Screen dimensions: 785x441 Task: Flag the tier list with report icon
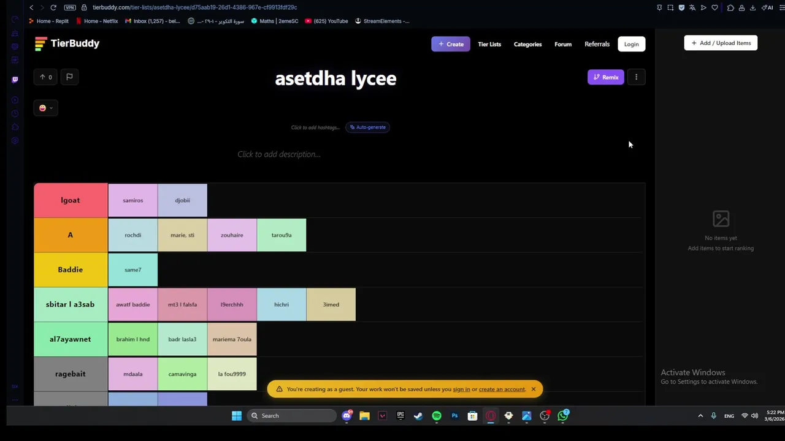(69, 77)
